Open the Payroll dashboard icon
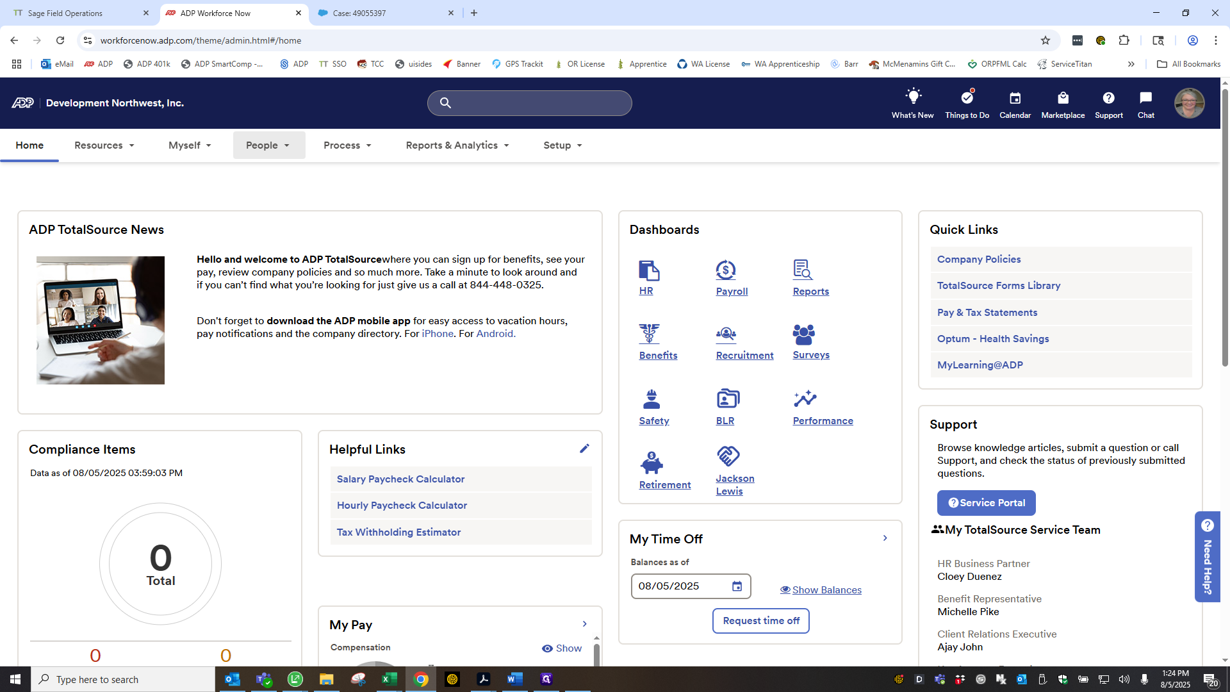Image resolution: width=1230 pixels, height=692 pixels. point(726,270)
